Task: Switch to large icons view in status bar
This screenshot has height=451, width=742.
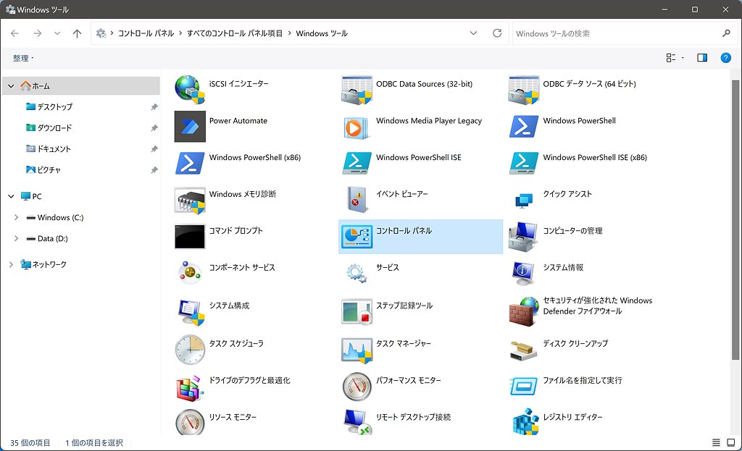Action: tap(730, 442)
